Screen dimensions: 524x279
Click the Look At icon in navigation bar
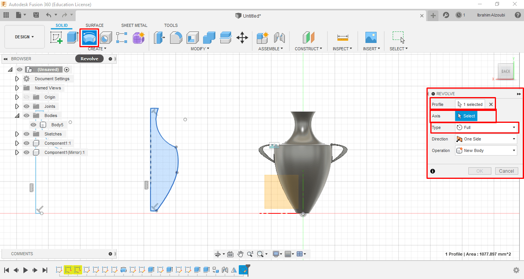click(x=230, y=254)
